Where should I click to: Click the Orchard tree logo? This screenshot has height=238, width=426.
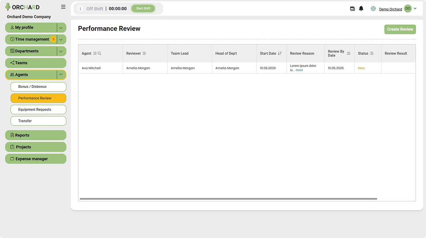[x=8, y=7]
